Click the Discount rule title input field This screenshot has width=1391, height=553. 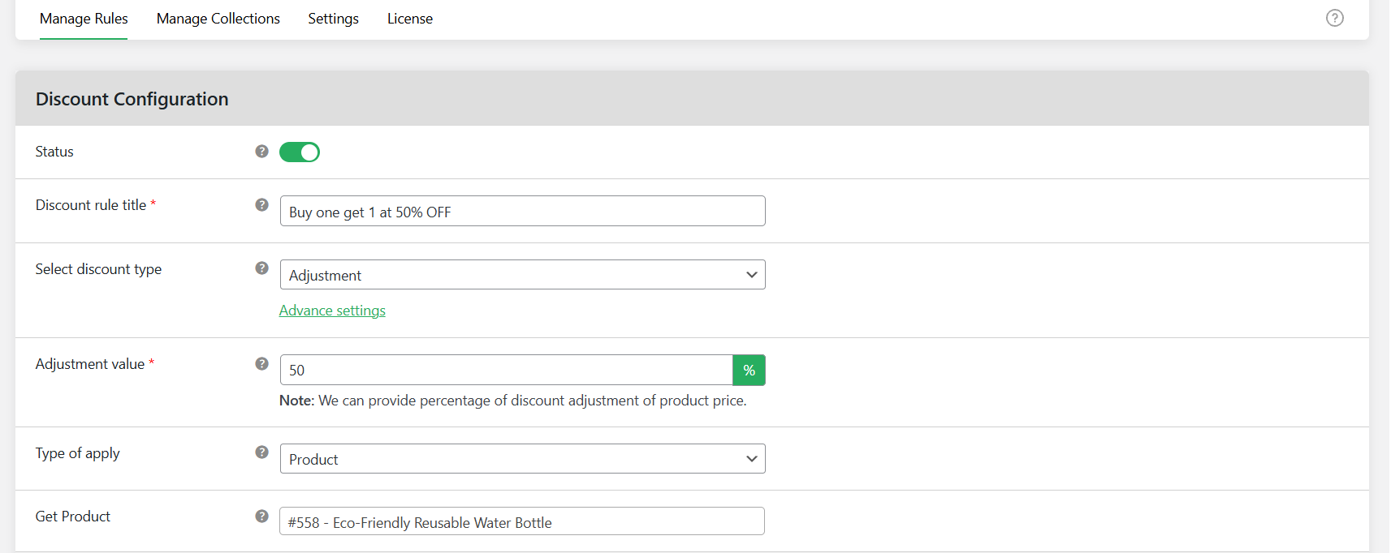522,211
